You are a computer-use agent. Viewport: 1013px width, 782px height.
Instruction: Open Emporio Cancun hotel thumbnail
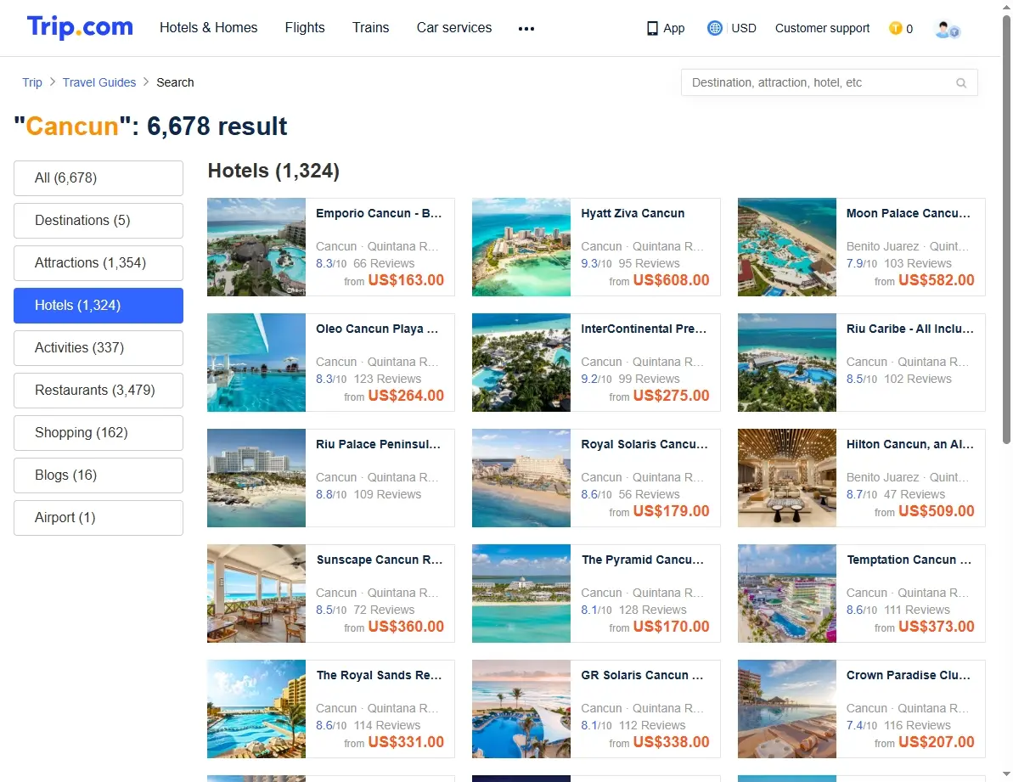[256, 247]
